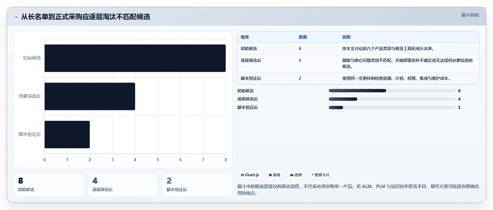Select the 表格 chip
Screen dimensions: 493x210
click(274, 175)
